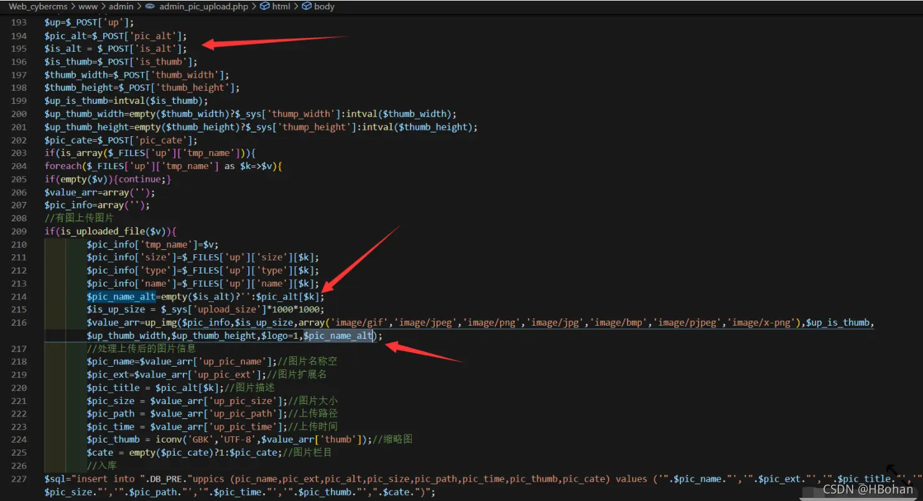Click the if(empty($v)){continue;} line
This screenshot has width=923, height=501.
[108, 179]
